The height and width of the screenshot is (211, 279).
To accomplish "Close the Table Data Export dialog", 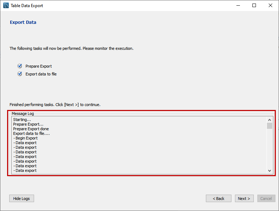I will pyautogui.click(x=270, y=6).
